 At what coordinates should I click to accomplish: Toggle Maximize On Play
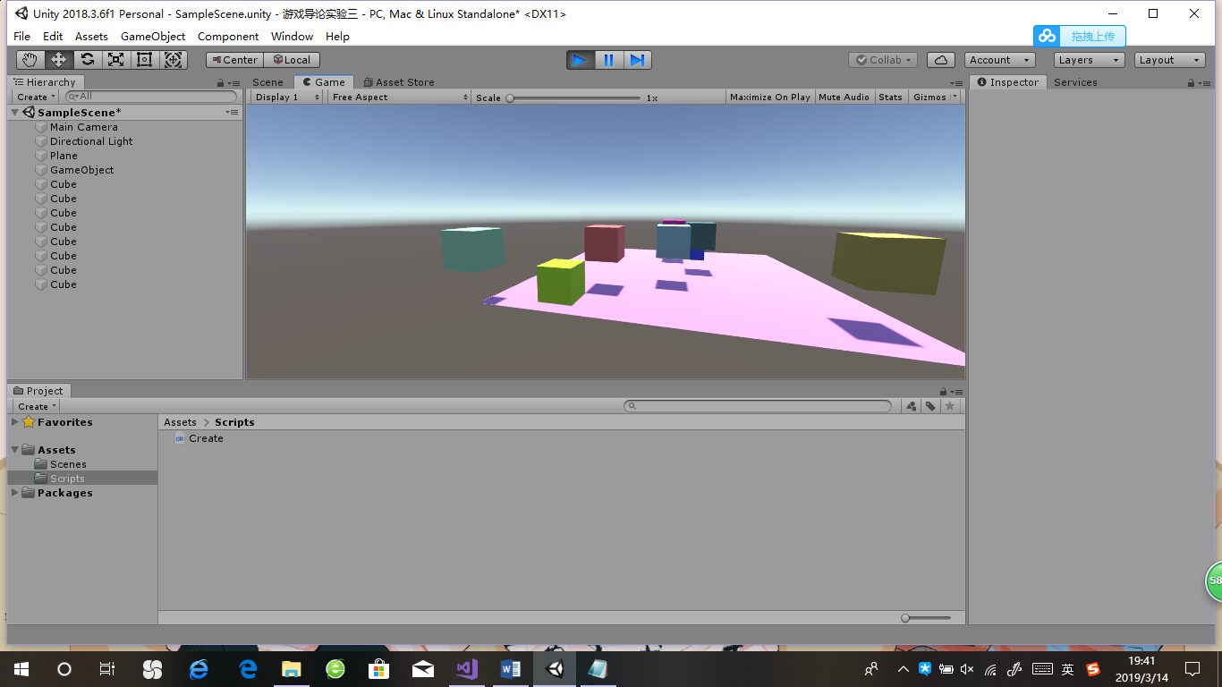click(769, 97)
